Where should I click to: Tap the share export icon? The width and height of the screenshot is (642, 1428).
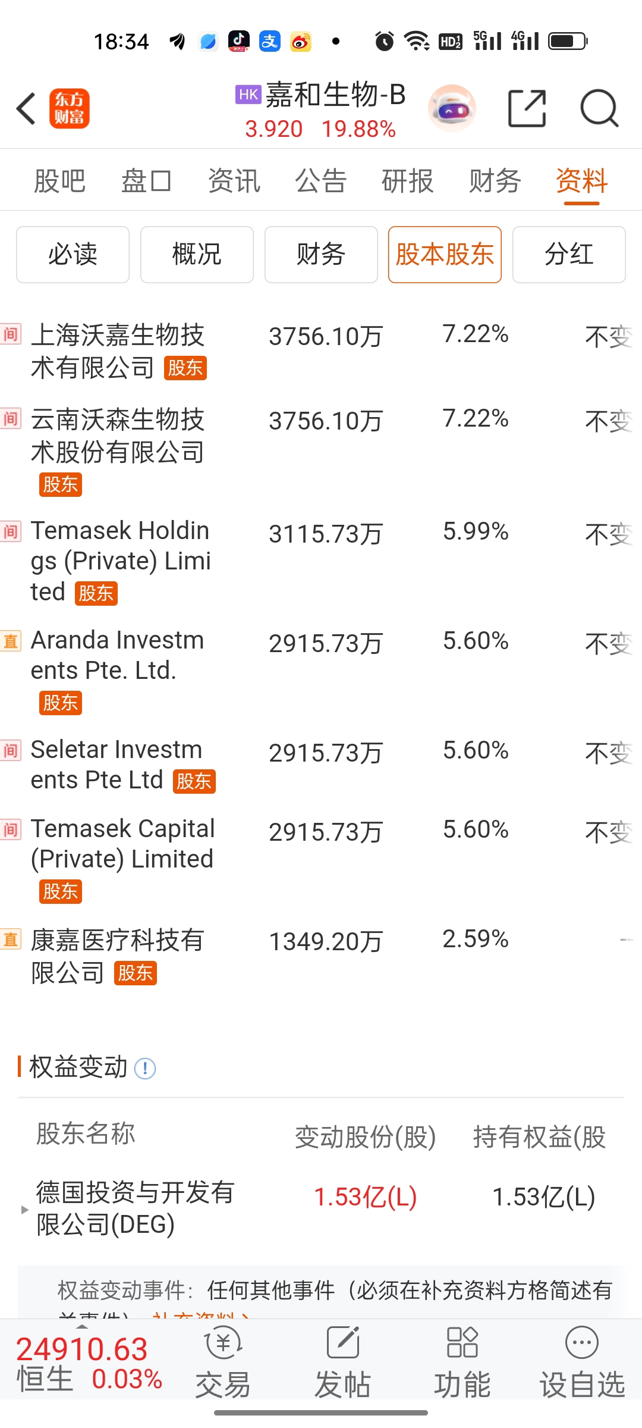click(x=527, y=108)
